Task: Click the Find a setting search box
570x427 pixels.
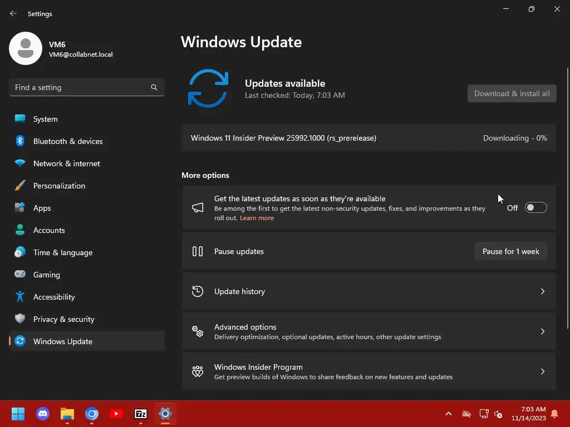Action: coord(87,87)
